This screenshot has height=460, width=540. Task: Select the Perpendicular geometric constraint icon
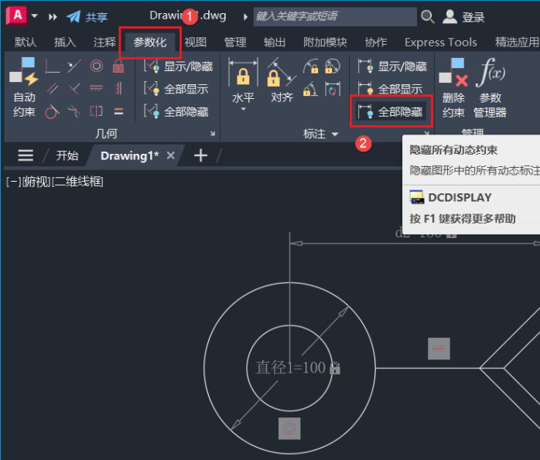(74, 88)
